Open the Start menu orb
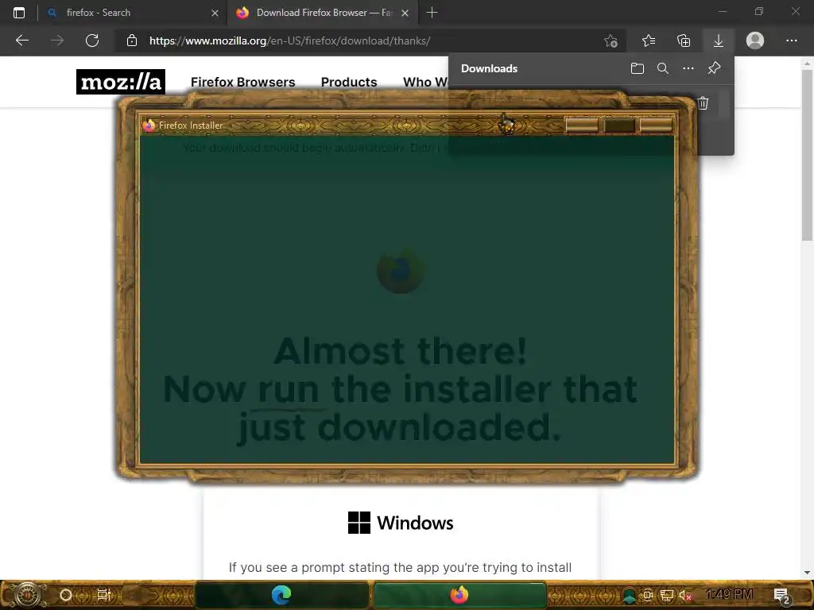 (27, 595)
